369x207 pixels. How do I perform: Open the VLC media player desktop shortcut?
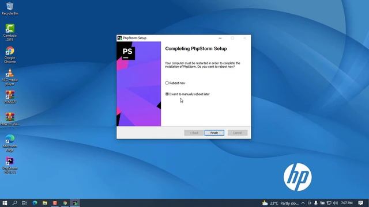[x=10, y=77]
